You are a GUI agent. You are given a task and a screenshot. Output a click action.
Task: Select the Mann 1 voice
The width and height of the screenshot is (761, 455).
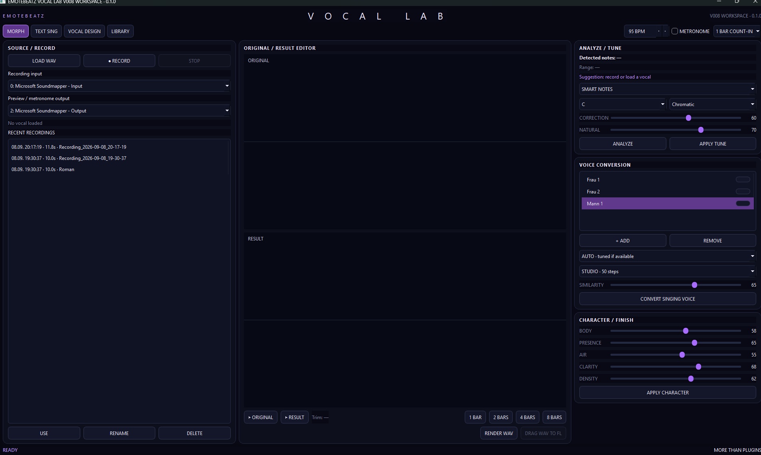point(668,203)
